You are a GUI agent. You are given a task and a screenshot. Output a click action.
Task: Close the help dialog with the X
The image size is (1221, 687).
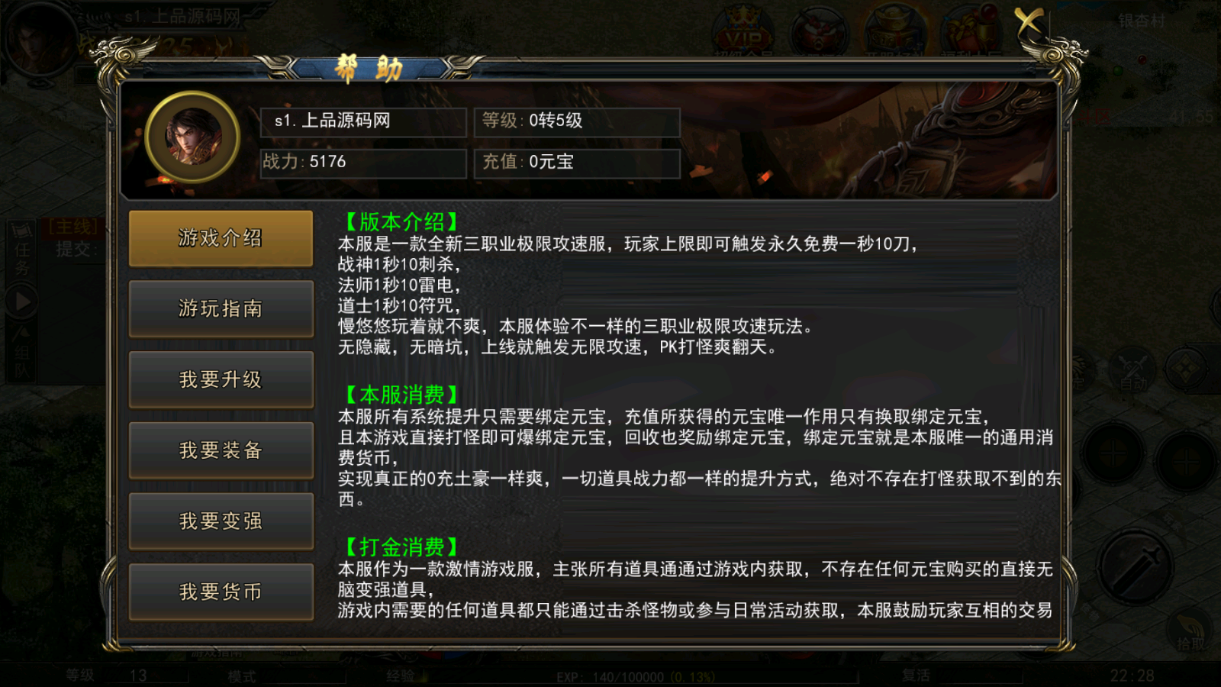tap(1029, 21)
